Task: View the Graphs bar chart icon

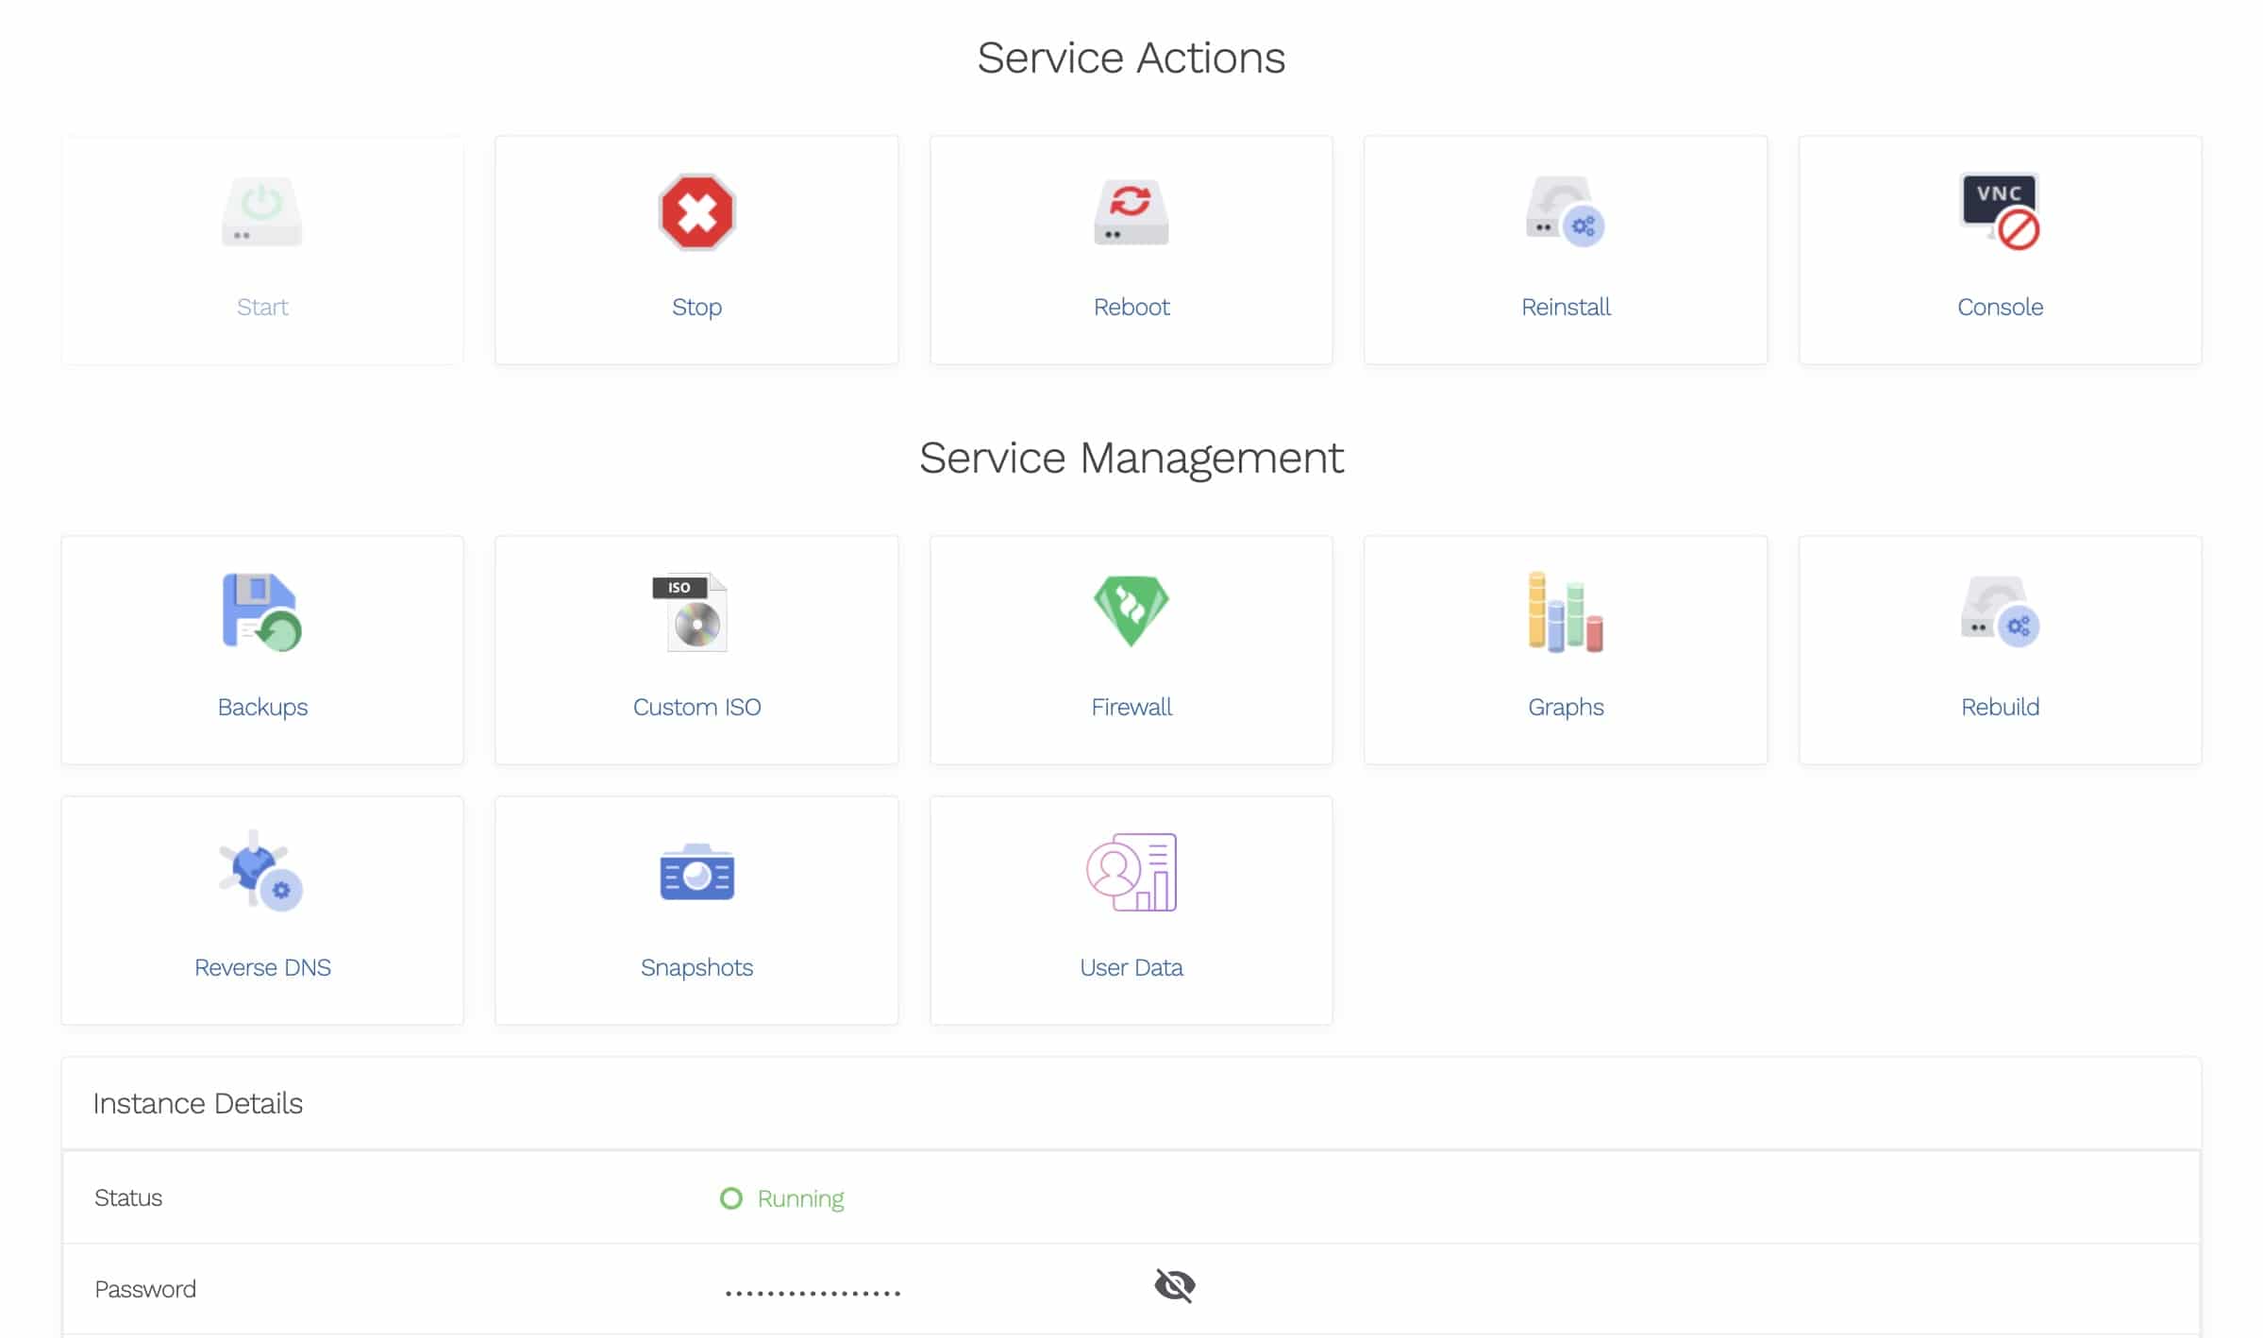Action: click(x=1565, y=612)
